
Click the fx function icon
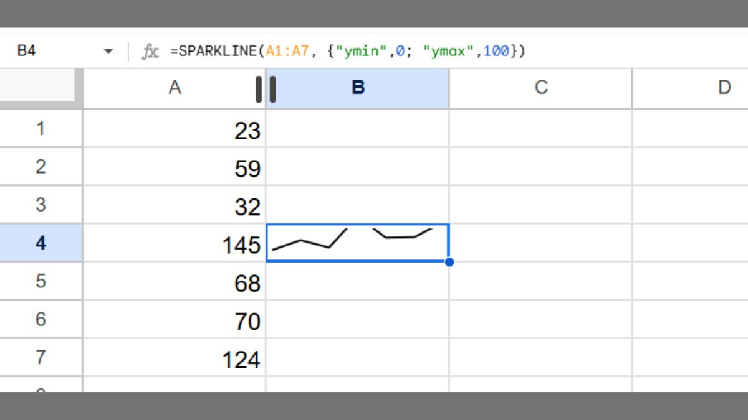tap(150, 52)
